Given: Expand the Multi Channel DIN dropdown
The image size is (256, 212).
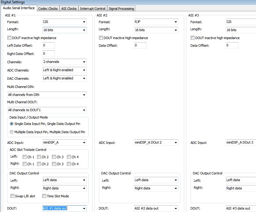Looking at the screenshot, I should coord(47,95).
